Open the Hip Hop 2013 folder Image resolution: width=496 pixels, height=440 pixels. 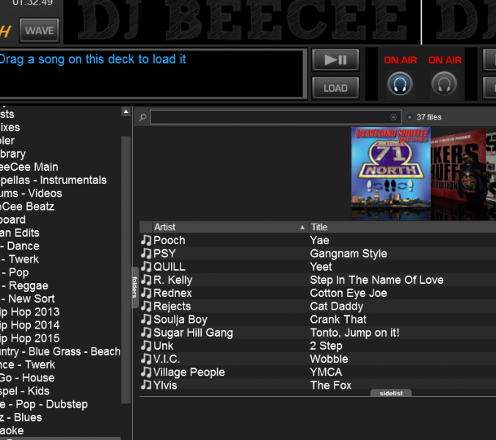(x=30, y=312)
